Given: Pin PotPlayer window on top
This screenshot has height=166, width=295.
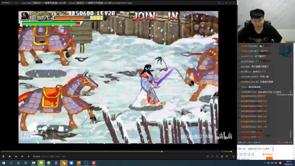Looking at the screenshot, I should click(219, 3).
